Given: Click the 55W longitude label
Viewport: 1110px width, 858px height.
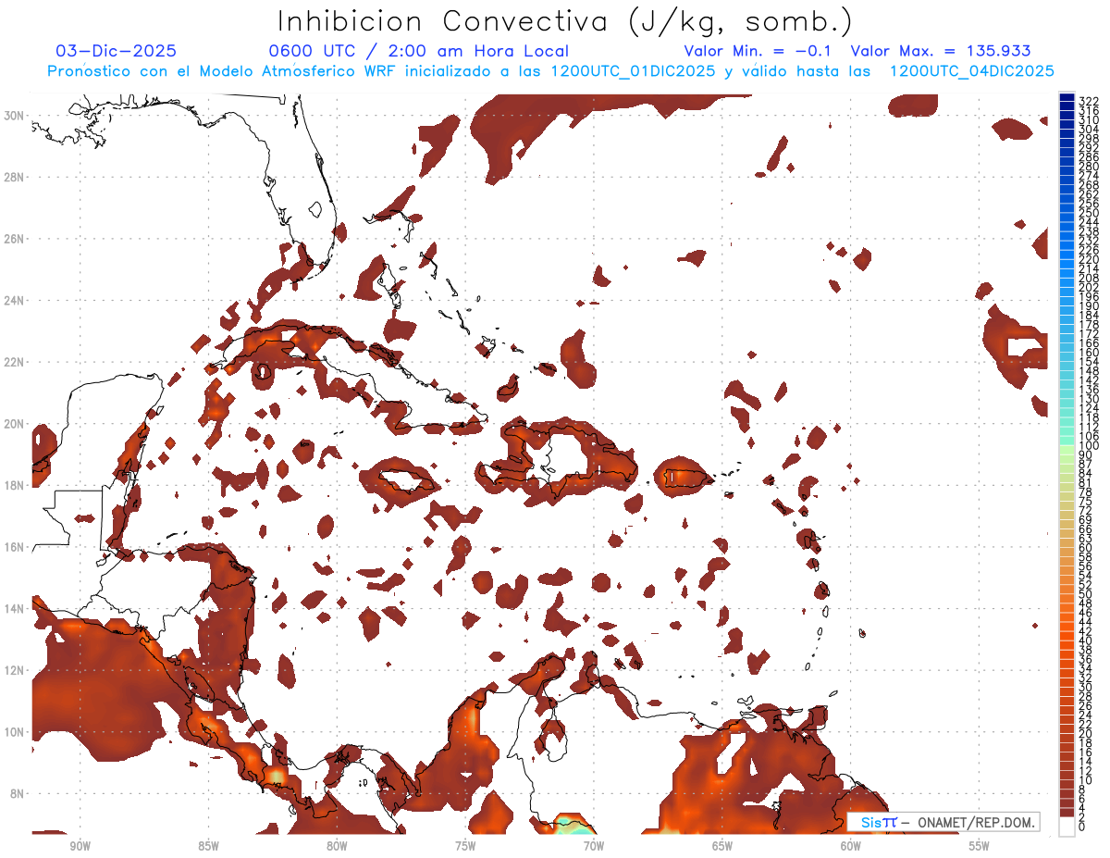Looking at the screenshot, I should pos(980,846).
